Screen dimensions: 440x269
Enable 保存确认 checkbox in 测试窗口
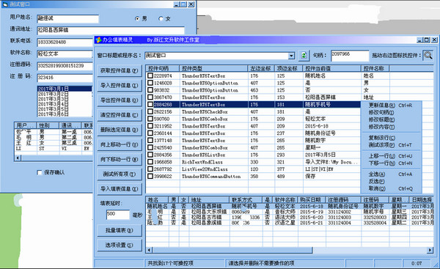[x=40, y=172]
